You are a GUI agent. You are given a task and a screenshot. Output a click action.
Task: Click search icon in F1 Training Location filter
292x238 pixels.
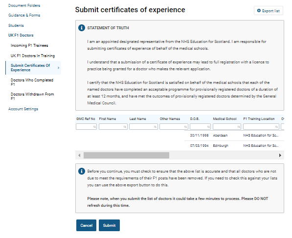[277, 127]
